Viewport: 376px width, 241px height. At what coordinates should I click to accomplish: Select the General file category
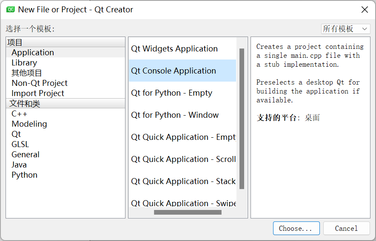coord(66,155)
